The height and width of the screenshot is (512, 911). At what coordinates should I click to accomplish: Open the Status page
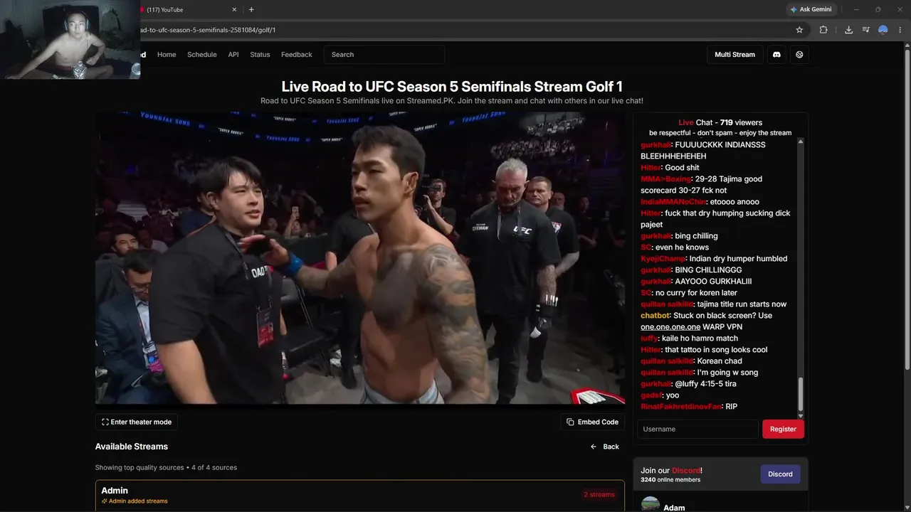tap(260, 55)
